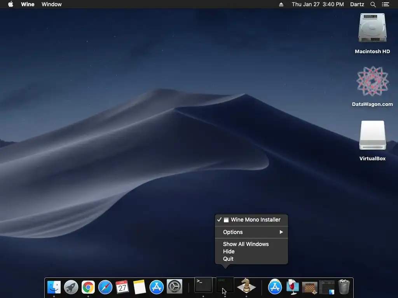The width and height of the screenshot is (398, 298).
Task: Open Finder from the Dock
Action: pyautogui.click(x=54, y=287)
